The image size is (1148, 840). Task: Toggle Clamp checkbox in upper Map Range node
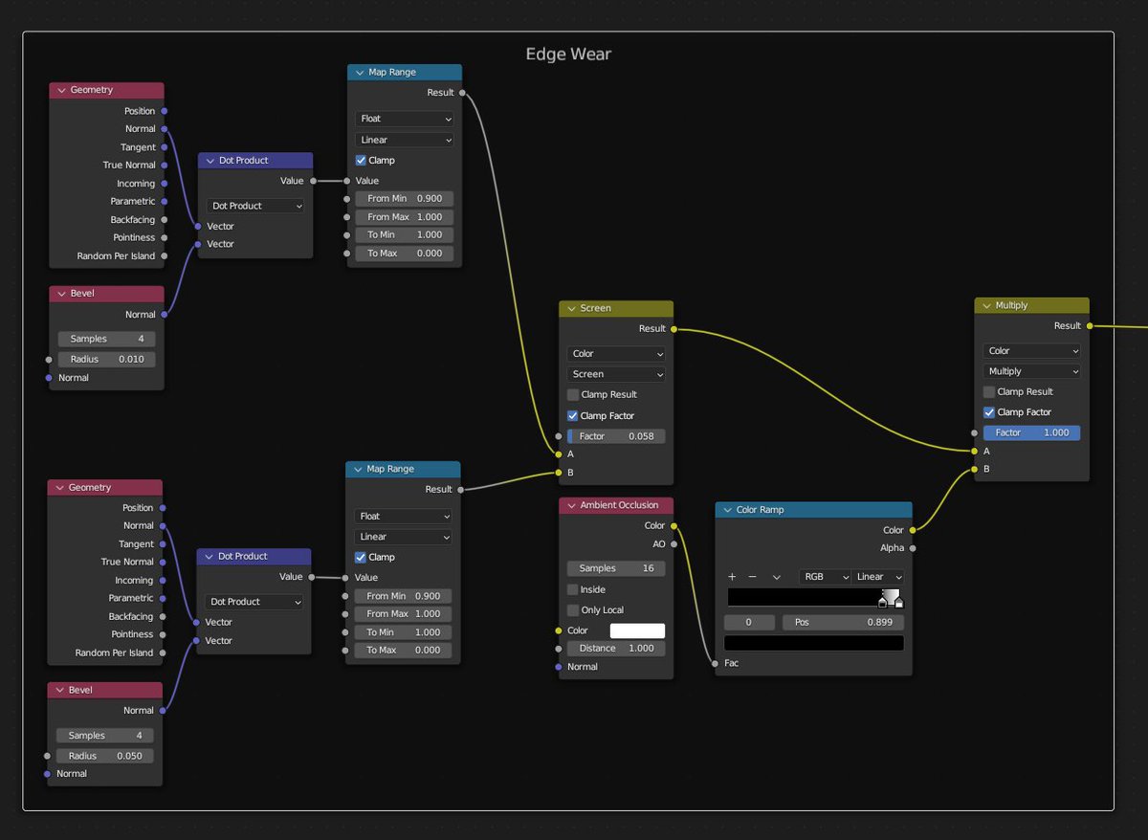[x=361, y=161]
